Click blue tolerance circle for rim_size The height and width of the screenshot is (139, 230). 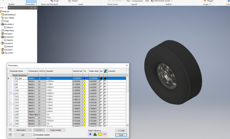coord(84,78)
